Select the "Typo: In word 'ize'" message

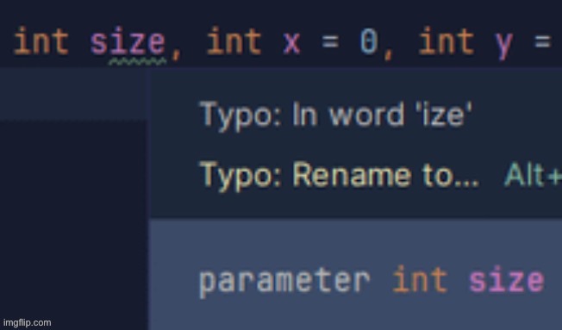(x=336, y=115)
